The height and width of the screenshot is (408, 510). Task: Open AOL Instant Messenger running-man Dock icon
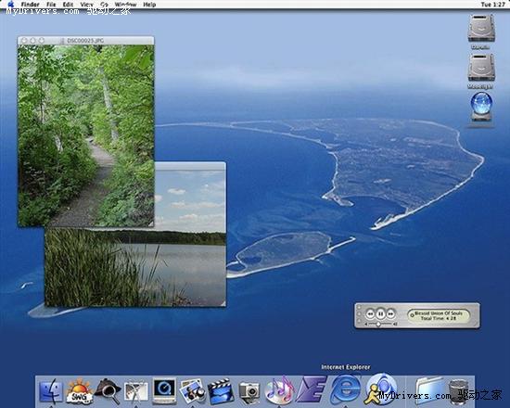(380, 389)
